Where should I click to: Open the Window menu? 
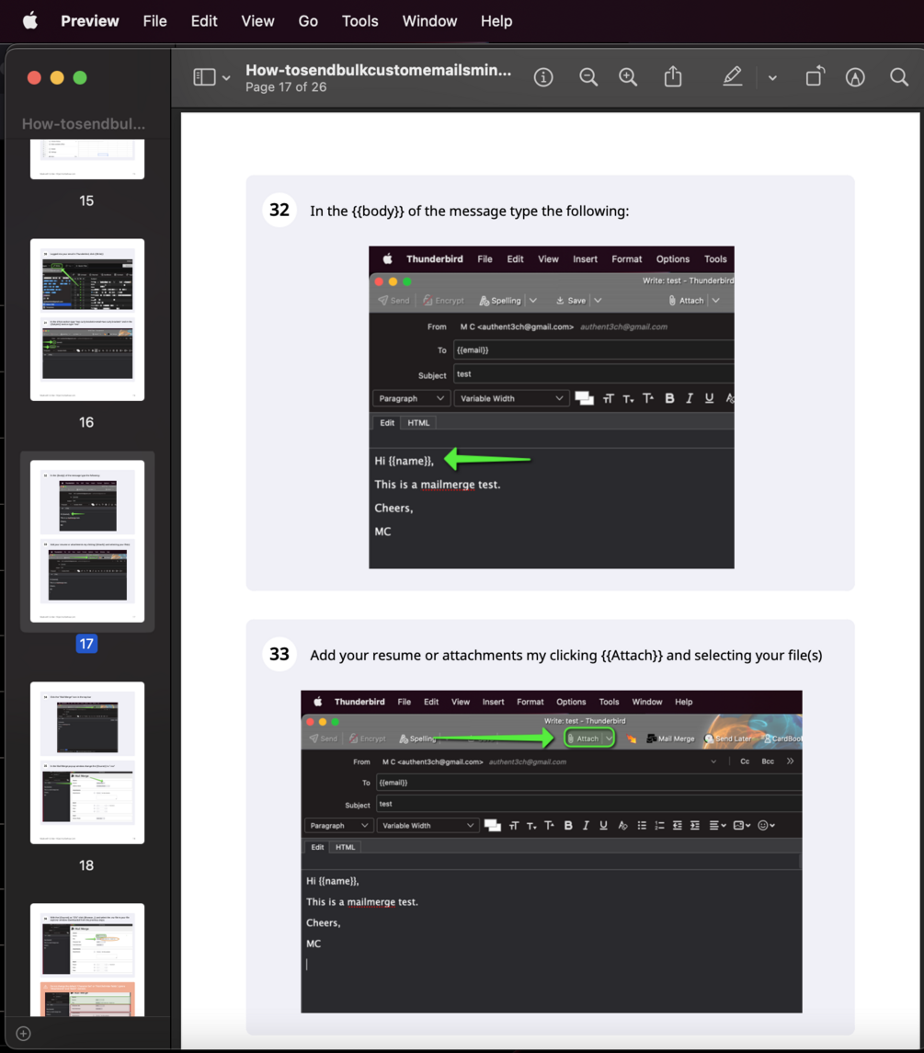tap(429, 21)
